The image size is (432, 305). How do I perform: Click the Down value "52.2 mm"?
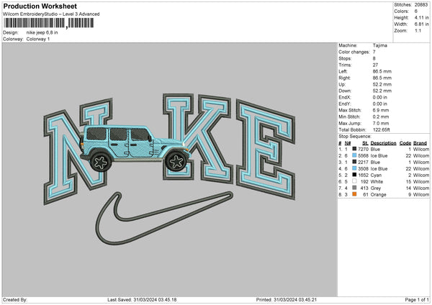click(382, 91)
